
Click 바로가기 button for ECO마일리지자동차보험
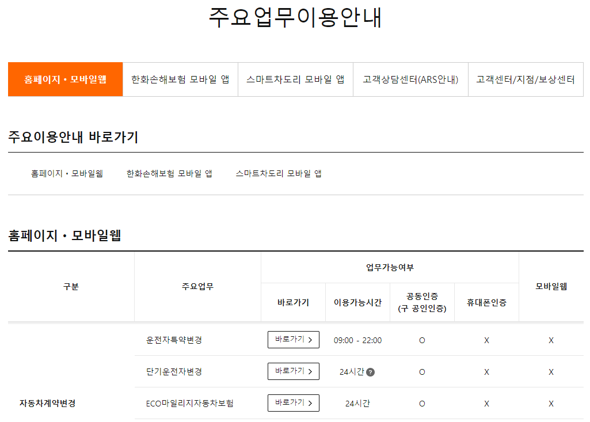click(293, 402)
